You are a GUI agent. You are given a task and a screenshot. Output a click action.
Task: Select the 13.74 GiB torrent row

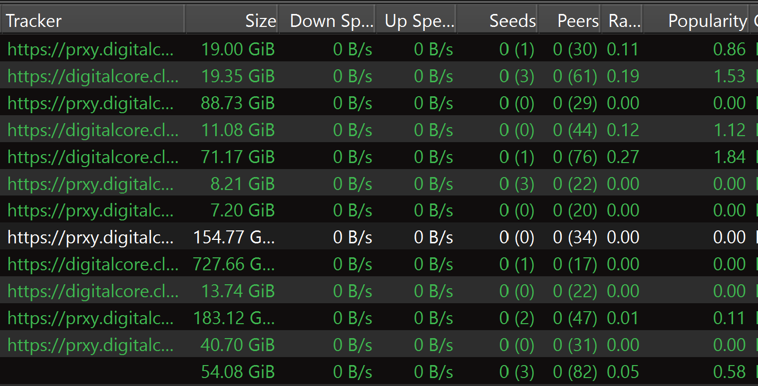tap(238, 291)
